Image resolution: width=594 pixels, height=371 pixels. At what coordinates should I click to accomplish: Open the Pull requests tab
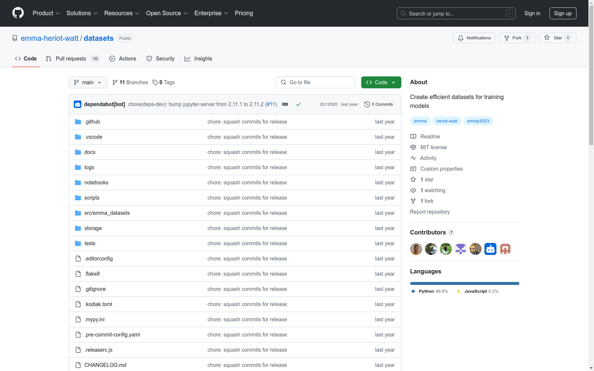pos(73,59)
